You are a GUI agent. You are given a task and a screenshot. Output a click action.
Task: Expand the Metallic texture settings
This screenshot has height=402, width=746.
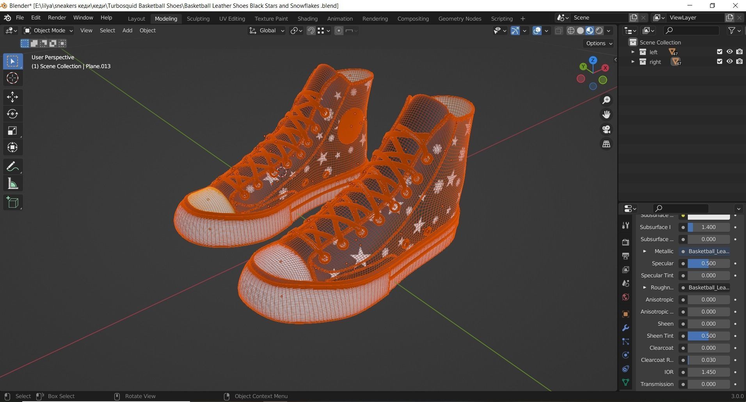pyautogui.click(x=645, y=251)
